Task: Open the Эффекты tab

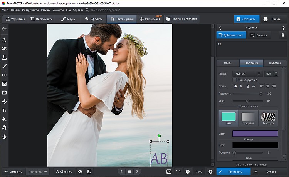Action: point(94,19)
